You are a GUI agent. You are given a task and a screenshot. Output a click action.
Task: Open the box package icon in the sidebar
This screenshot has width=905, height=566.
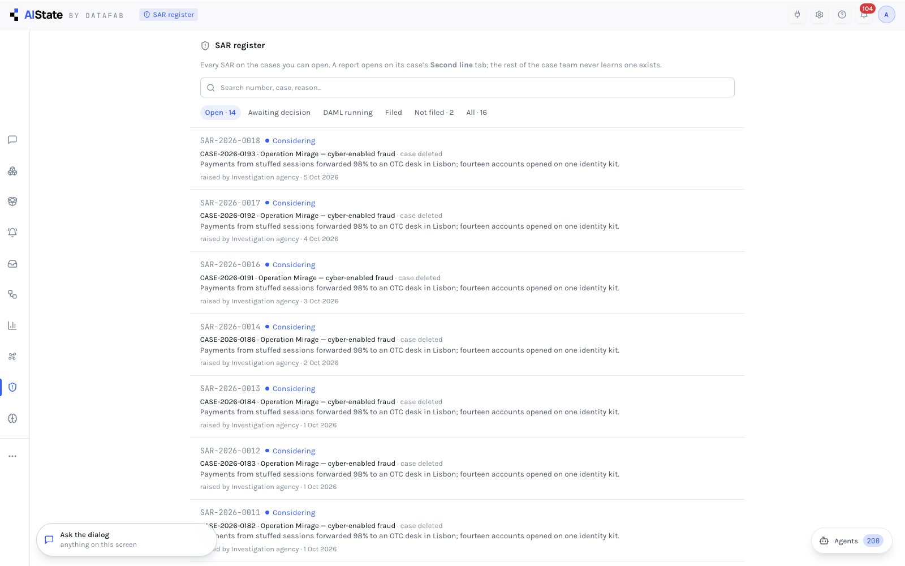[x=12, y=201]
